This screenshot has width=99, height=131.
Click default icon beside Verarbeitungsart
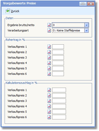tap(49, 30)
